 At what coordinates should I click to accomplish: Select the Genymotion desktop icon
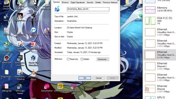coord(47,88)
